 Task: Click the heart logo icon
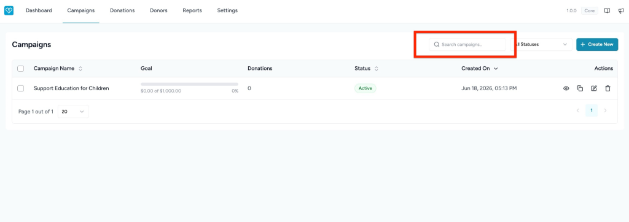point(9,10)
